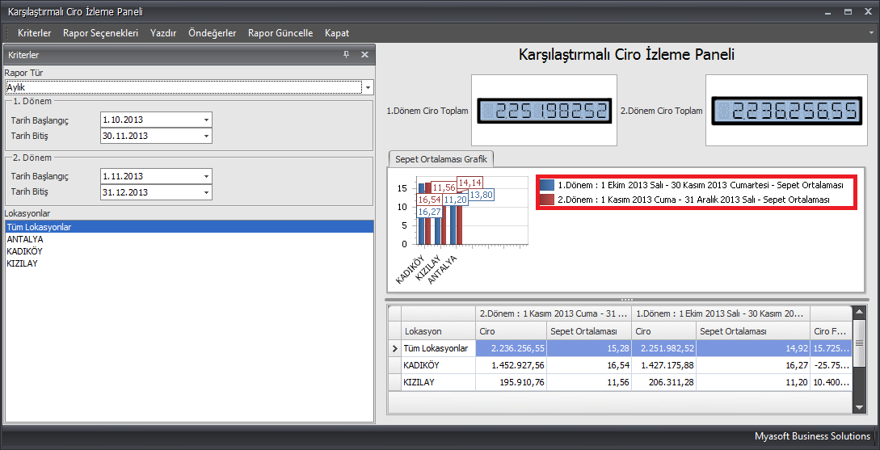This screenshot has height=450, width=880.
Task: Minimize the Karşılaştırmalı Ciro window
Action: [x=828, y=11]
